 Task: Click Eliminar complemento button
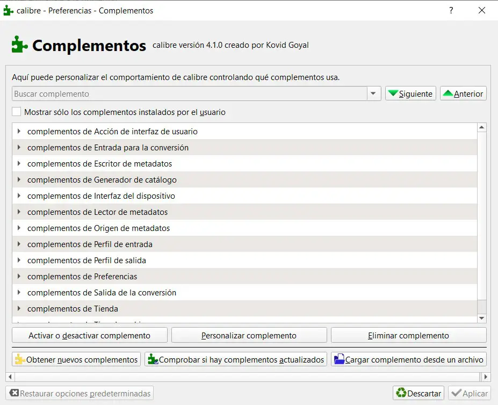pyautogui.click(x=409, y=335)
